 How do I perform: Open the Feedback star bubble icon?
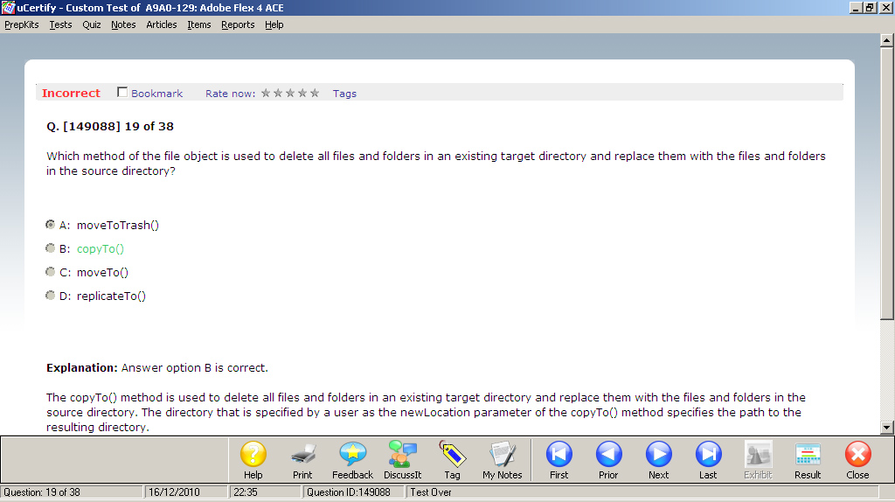coord(352,455)
